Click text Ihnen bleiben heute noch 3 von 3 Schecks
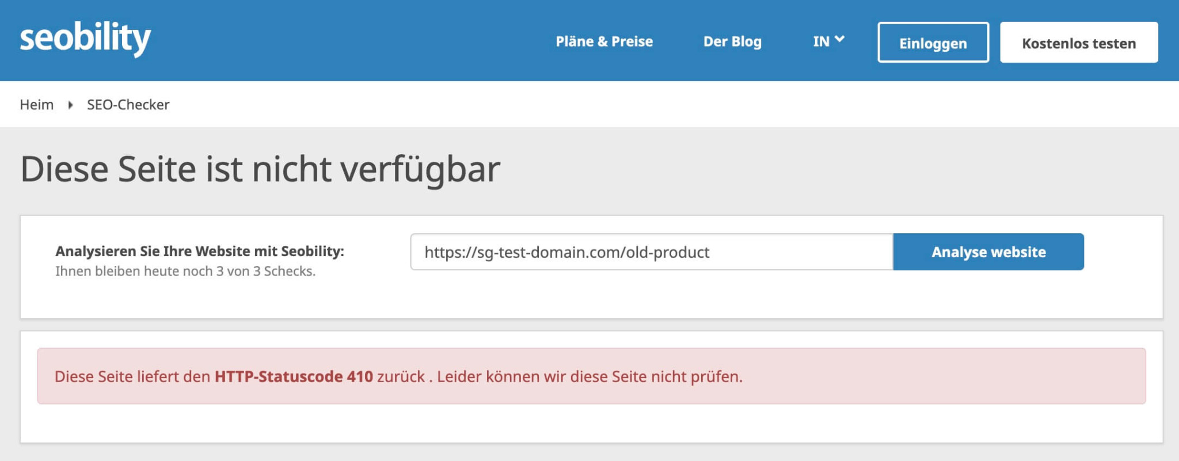This screenshot has width=1179, height=461. point(185,271)
